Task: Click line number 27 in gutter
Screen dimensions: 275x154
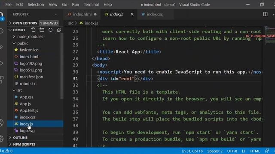Action: pyautogui.click(x=75, y=52)
